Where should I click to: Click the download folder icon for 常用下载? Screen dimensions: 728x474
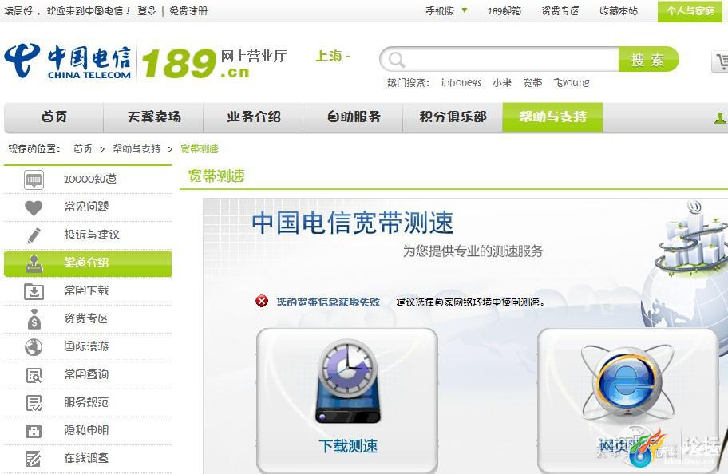(34, 291)
